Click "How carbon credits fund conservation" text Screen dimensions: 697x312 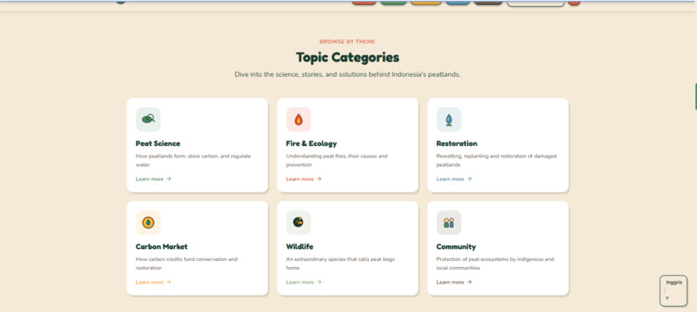click(x=187, y=264)
